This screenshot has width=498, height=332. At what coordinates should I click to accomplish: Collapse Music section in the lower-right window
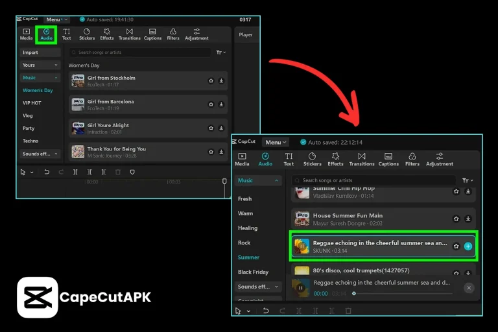coord(258,180)
